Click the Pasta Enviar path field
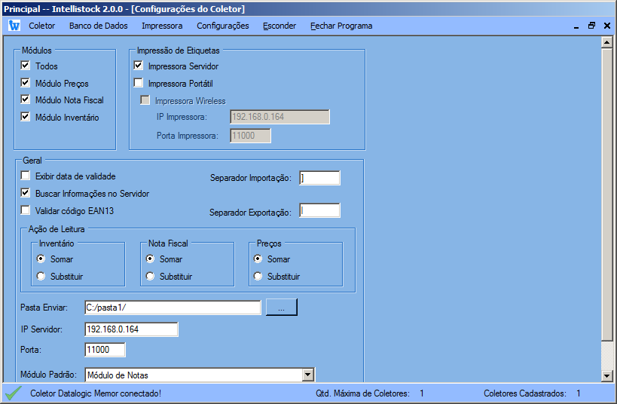 point(173,308)
